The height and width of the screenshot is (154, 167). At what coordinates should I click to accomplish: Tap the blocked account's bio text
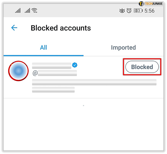point(94,82)
